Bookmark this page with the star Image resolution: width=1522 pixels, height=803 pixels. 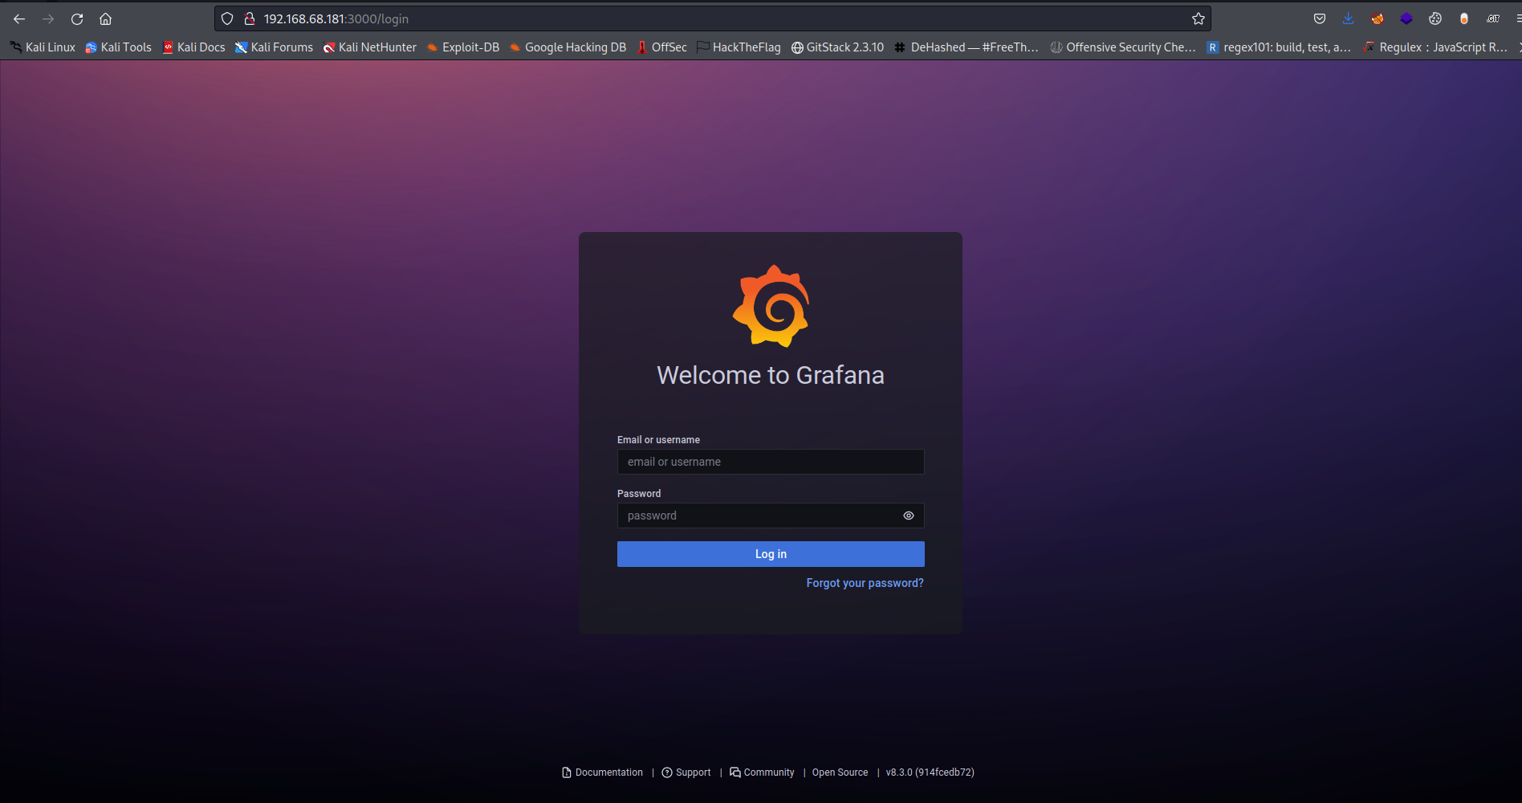[1198, 18]
